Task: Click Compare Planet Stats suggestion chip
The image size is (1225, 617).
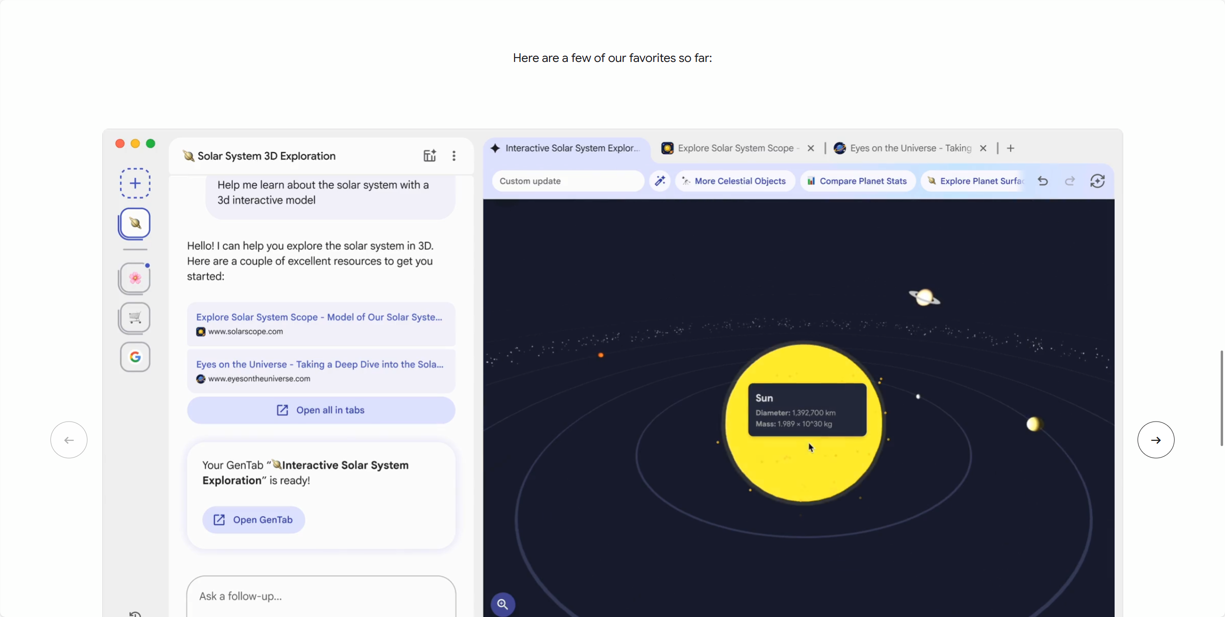Action: pyautogui.click(x=857, y=181)
